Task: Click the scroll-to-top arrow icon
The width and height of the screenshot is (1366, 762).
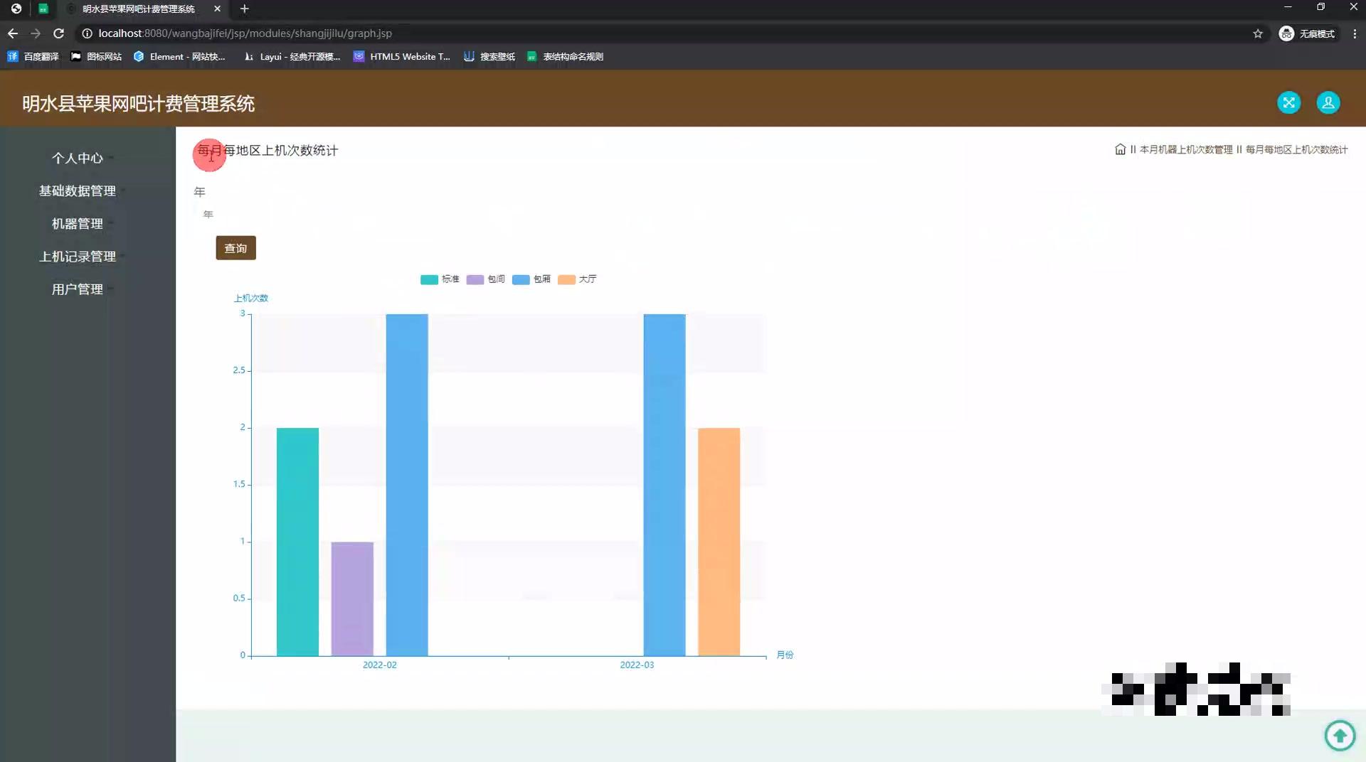Action: (x=1340, y=735)
